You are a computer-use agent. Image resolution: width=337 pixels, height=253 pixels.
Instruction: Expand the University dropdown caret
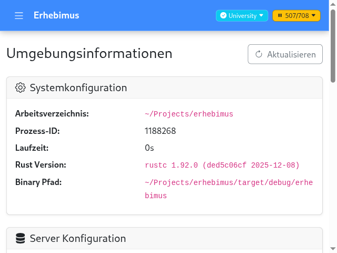[261, 16]
